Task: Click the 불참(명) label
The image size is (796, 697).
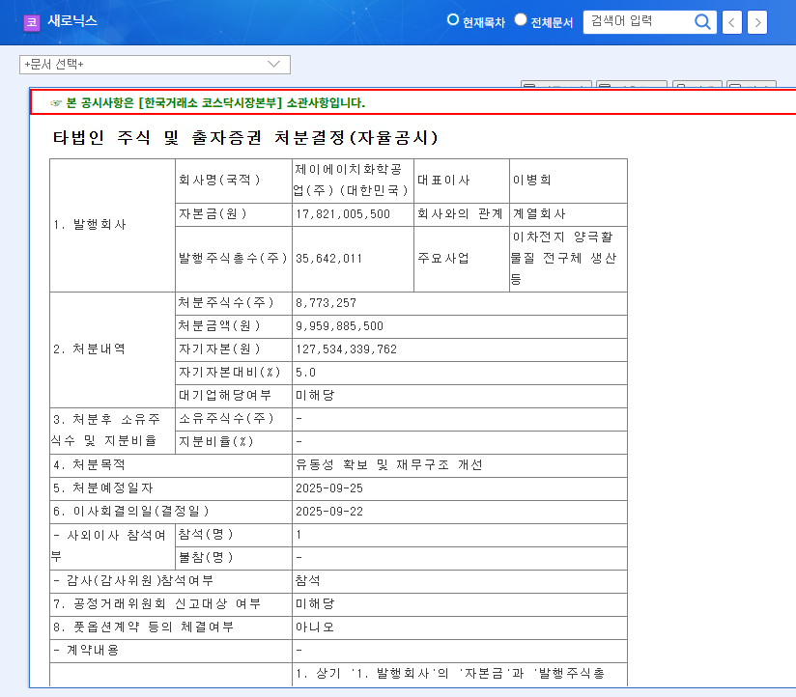Action: pos(206,557)
